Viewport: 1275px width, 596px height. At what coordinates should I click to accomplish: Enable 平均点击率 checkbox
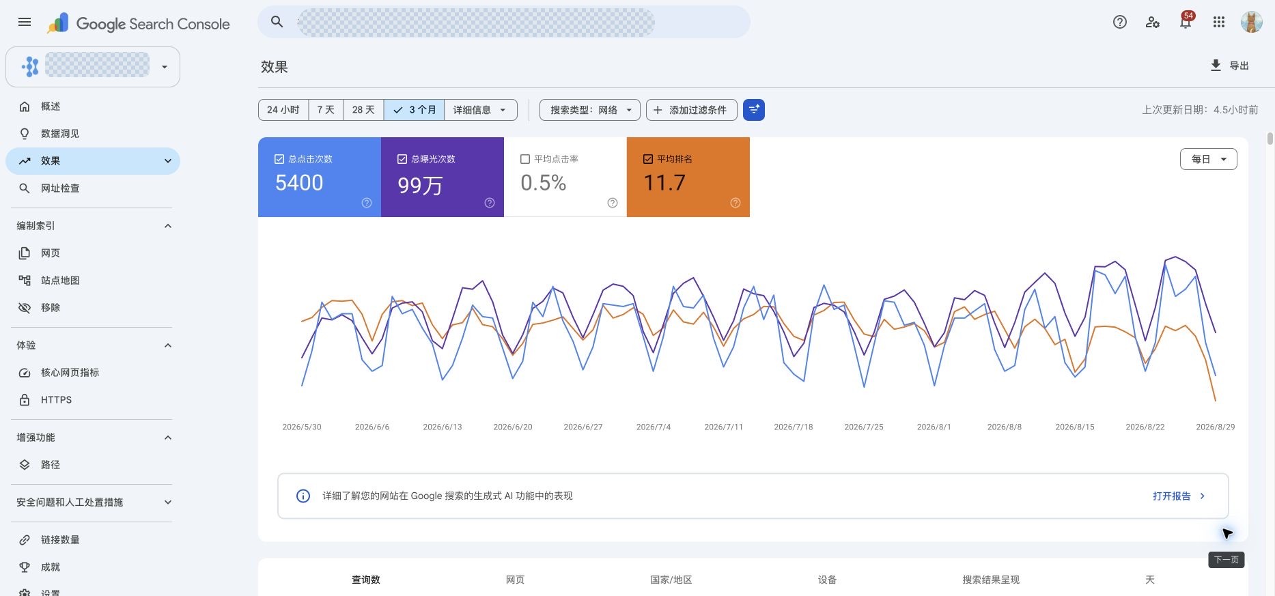[x=525, y=159]
